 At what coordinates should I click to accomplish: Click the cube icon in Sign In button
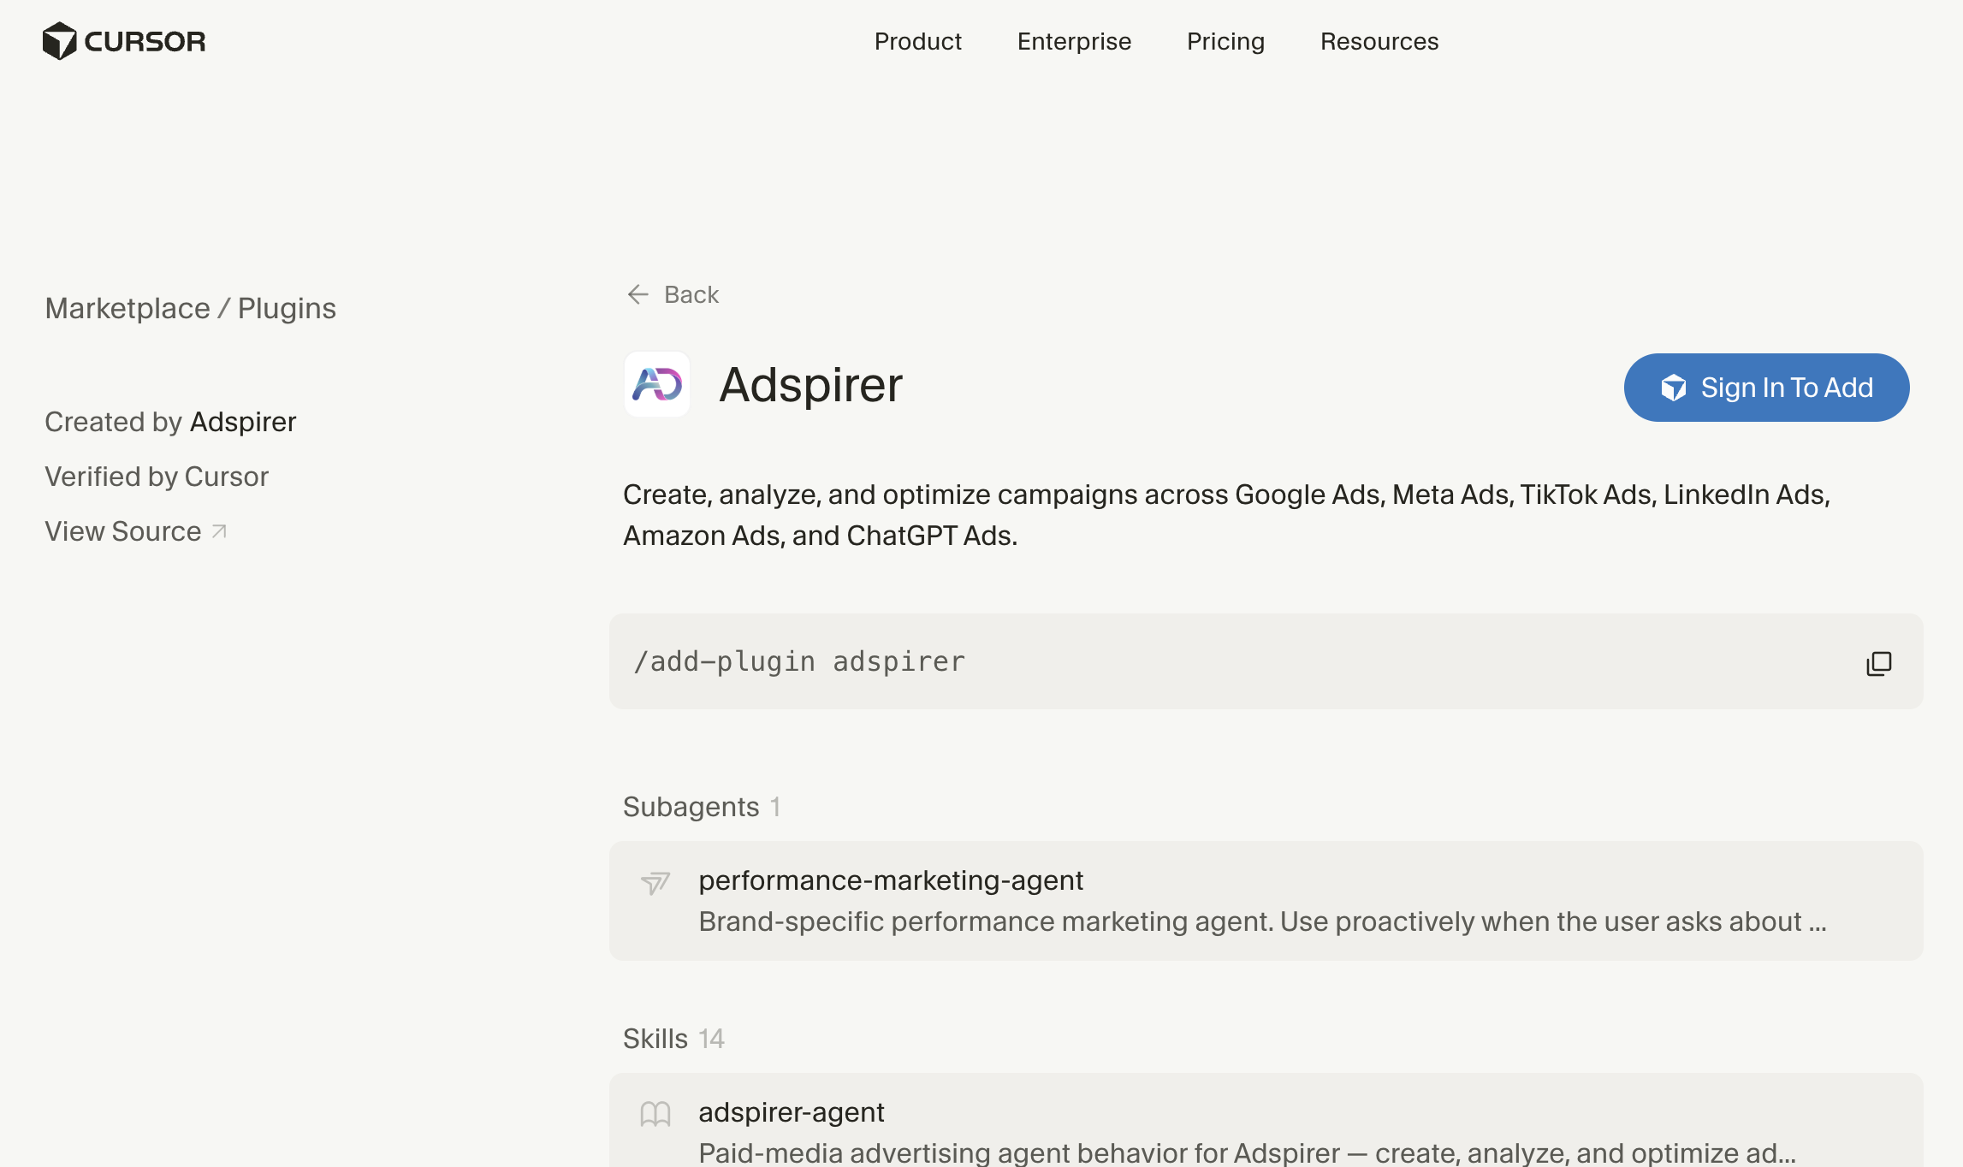click(x=1673, y=388)
